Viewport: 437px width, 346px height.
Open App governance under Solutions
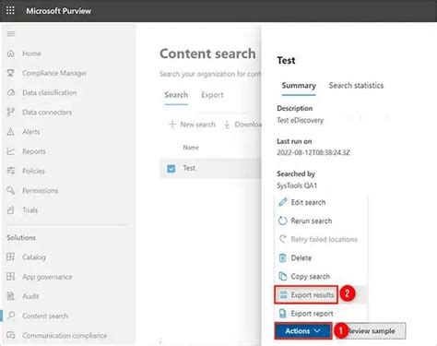[x=47, y=277]
